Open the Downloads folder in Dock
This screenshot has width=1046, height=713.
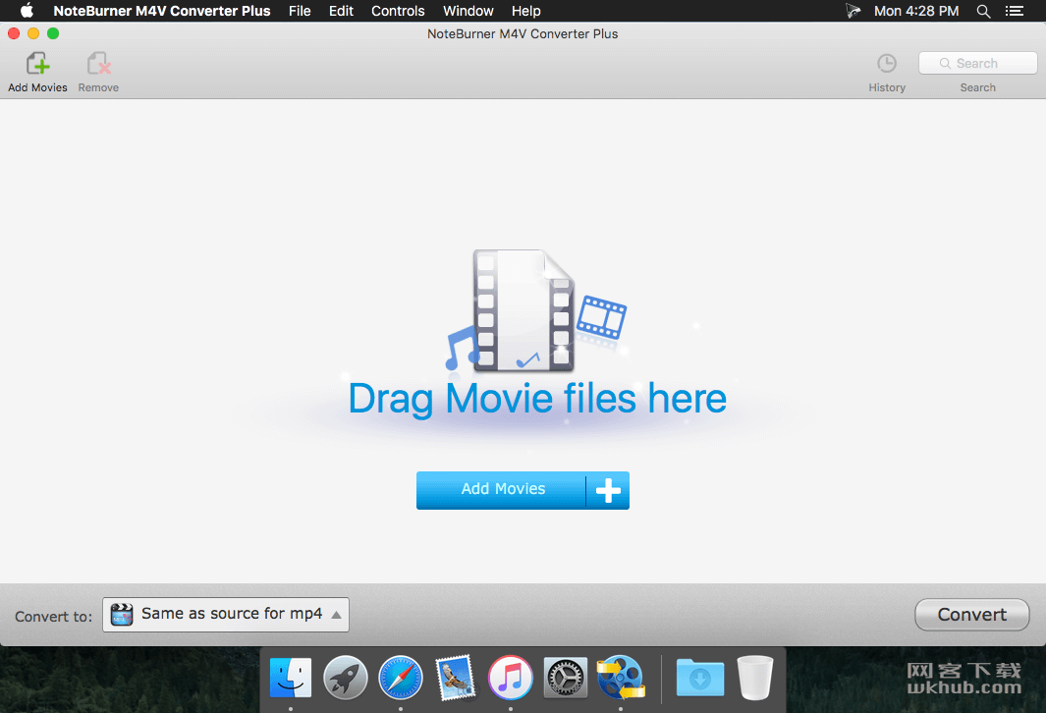699,678
